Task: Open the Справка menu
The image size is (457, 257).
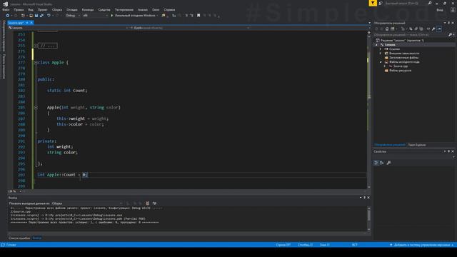Action: pos(169,9)
